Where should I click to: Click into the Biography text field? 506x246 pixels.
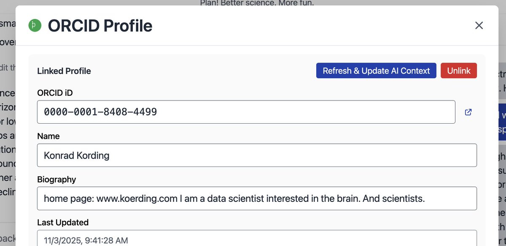click(257, 198)
